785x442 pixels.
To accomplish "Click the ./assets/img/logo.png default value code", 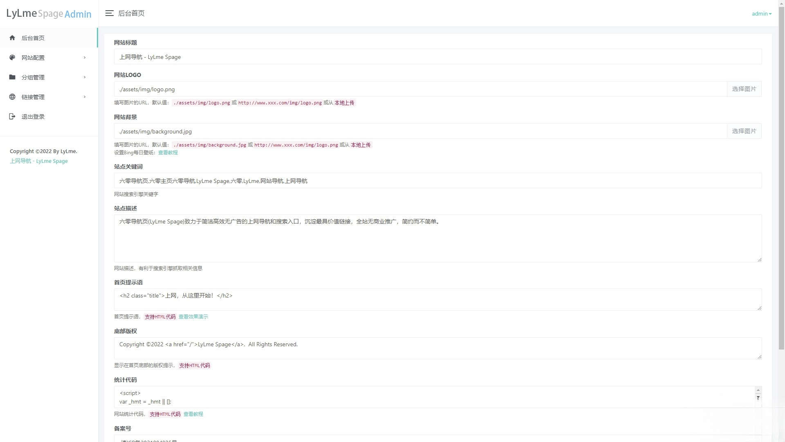I will pyautogui.click(x=202, y=103).
